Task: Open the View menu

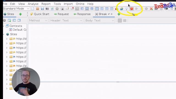Action: click(21, 4)
